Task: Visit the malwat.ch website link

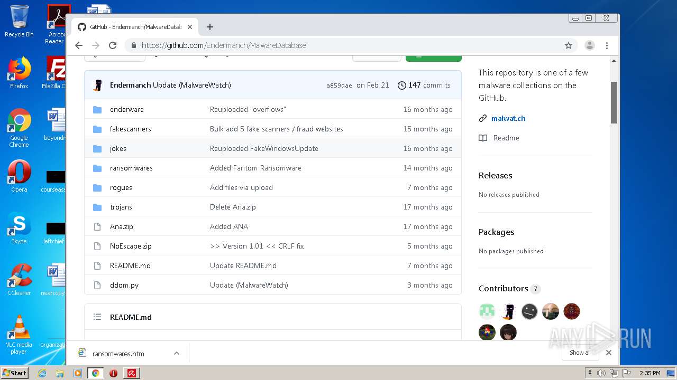Action: [508, 118]
